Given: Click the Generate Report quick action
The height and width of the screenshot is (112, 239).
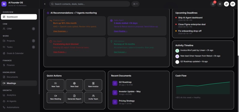Looking at the screenshot, I should coord(74,97).
